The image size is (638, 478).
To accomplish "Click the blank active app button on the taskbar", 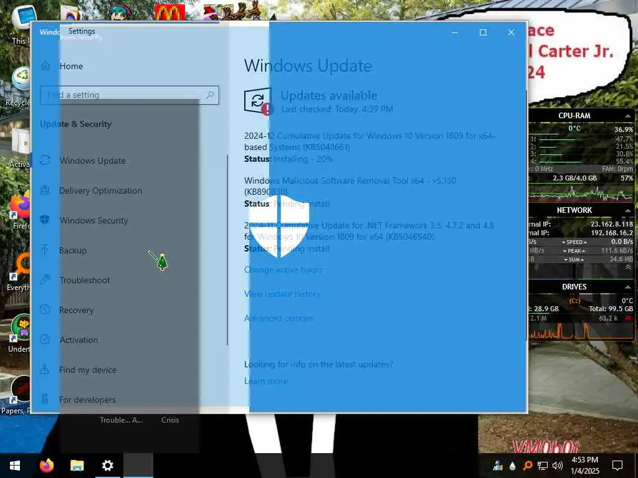I will tap(138, 466).
